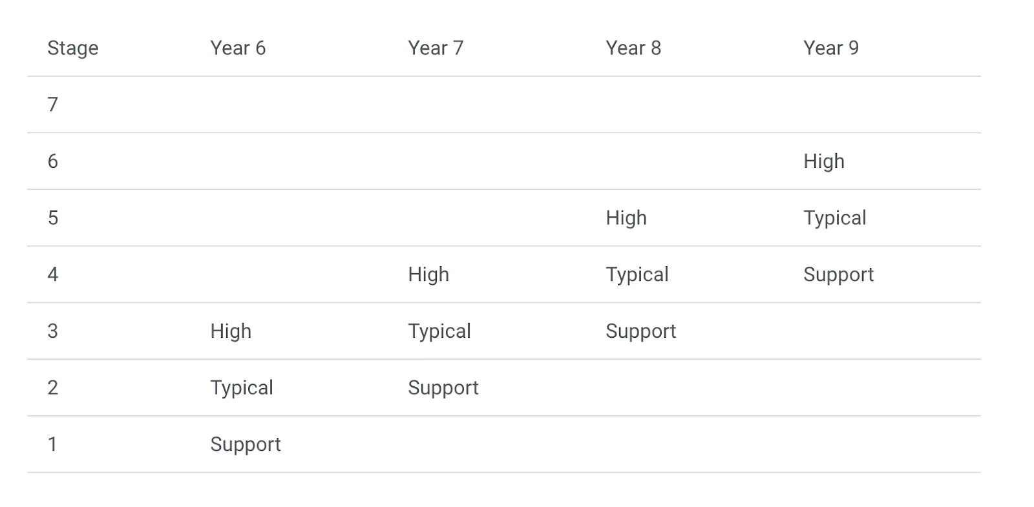Select Support in the Stage 1 row

coord(245,445)
